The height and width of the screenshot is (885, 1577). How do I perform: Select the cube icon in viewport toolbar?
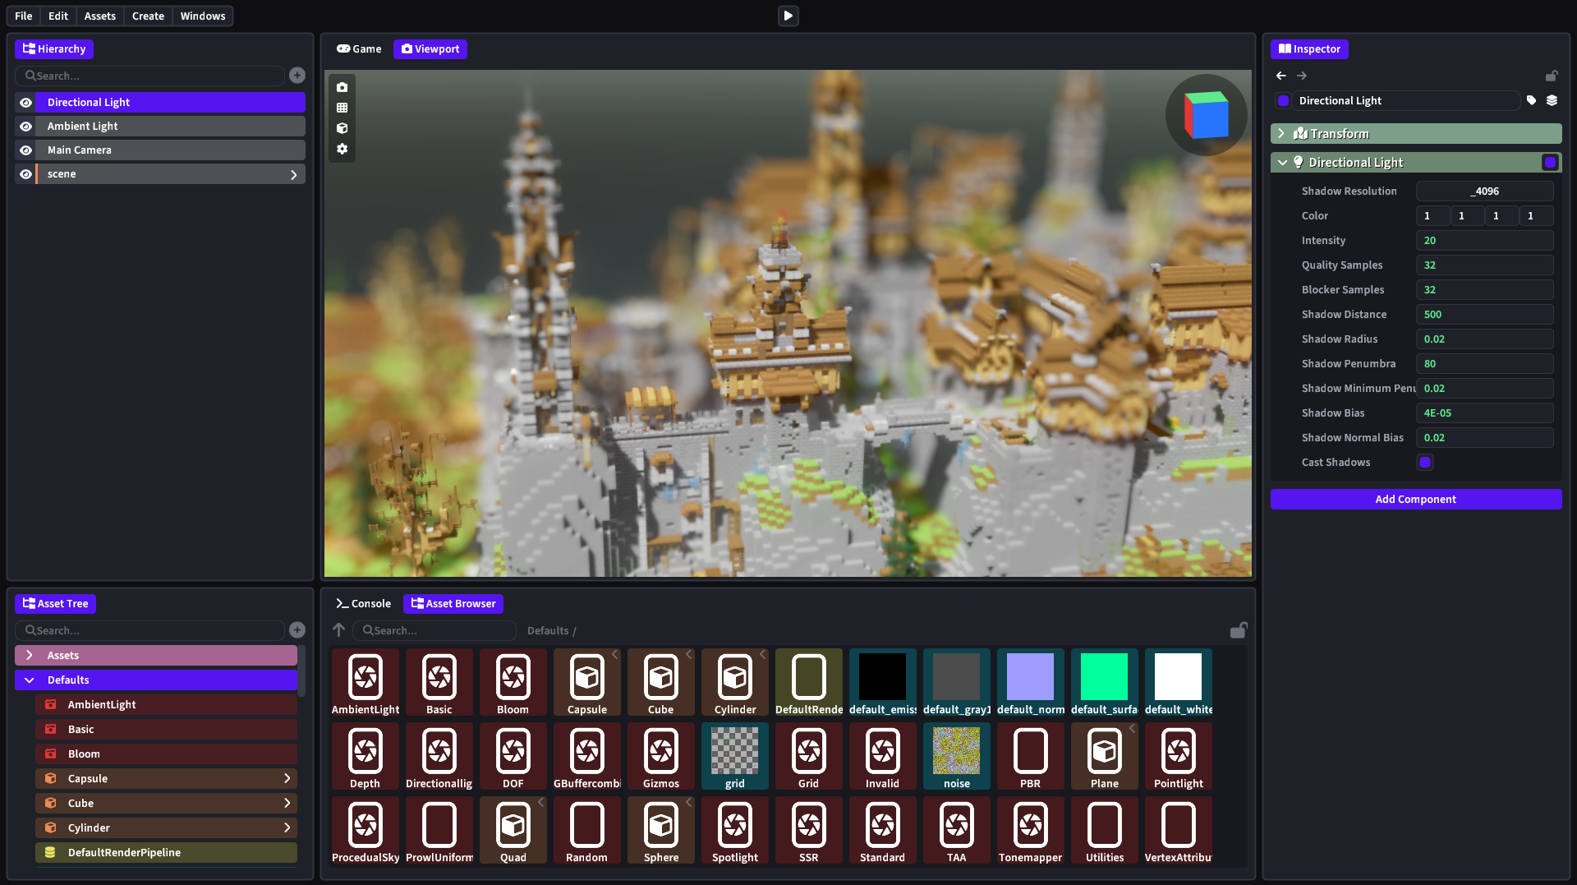(342, 128)
